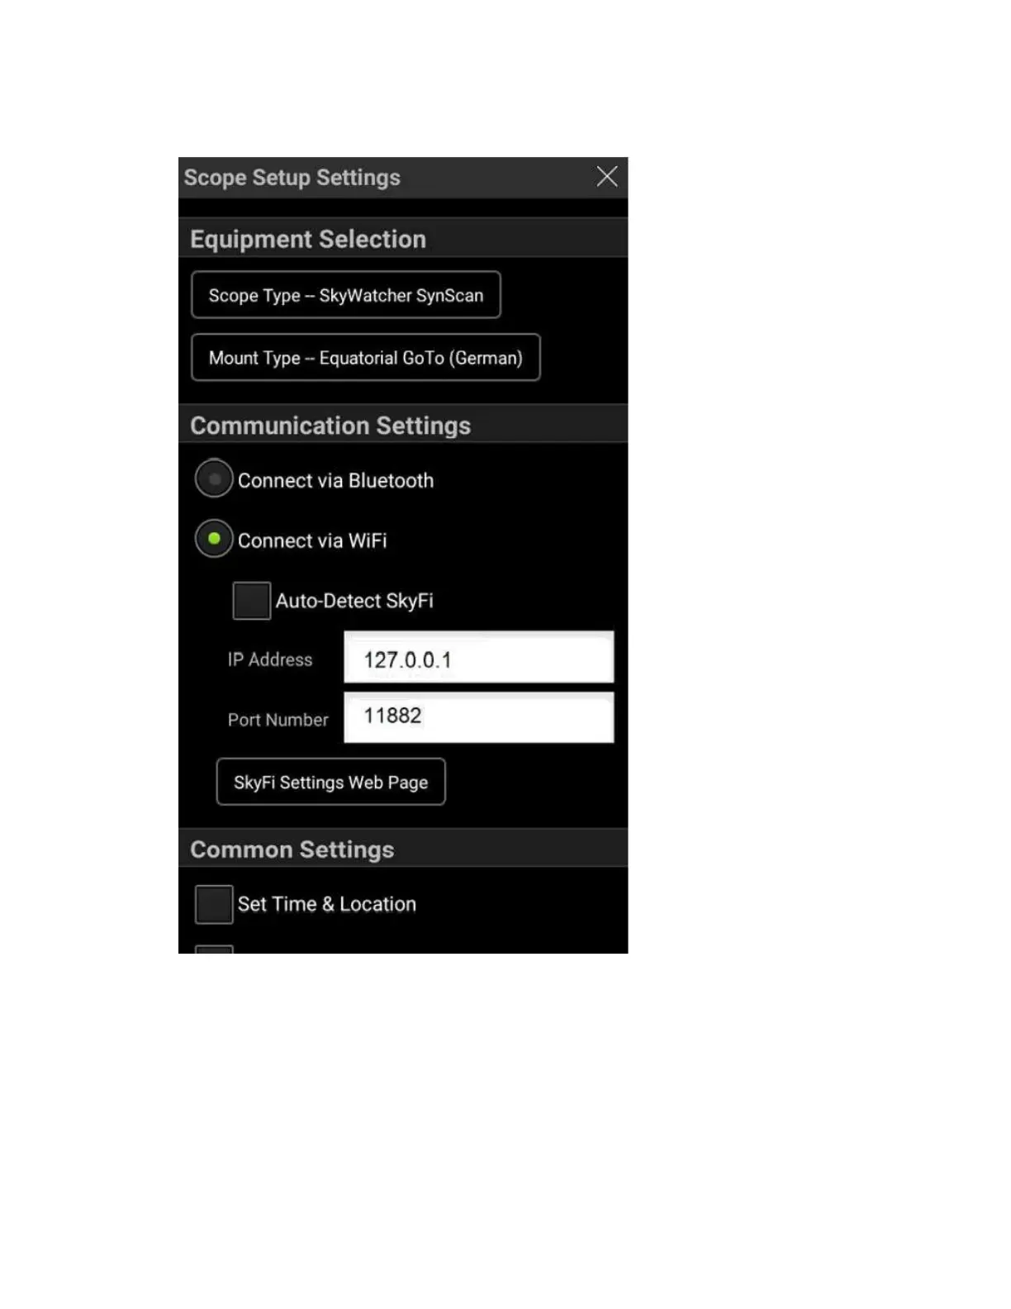Screen dimensions: 1011x1309
Task: Close the Scope Setup Settings panel
Action: click(x=607, y=176)
